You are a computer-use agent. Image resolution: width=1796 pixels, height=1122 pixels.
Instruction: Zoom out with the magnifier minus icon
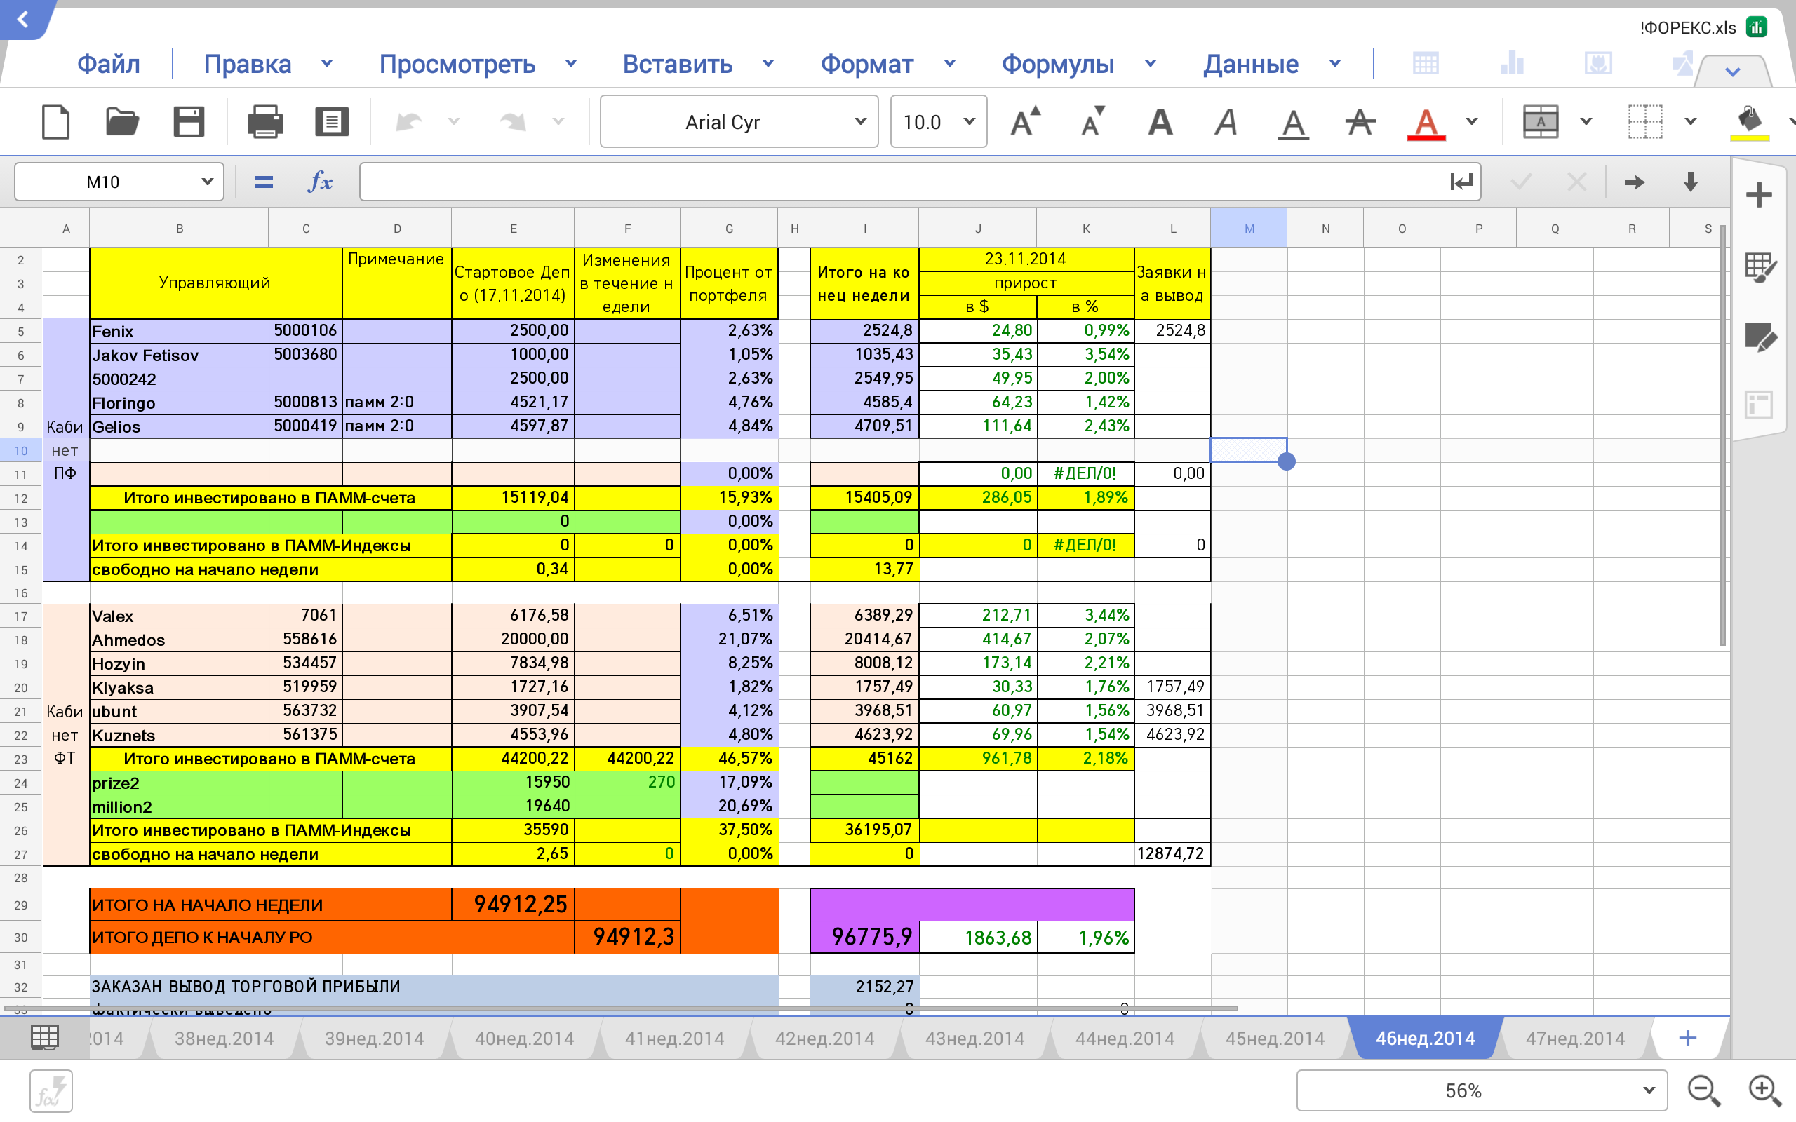tap(1703, 1090)
